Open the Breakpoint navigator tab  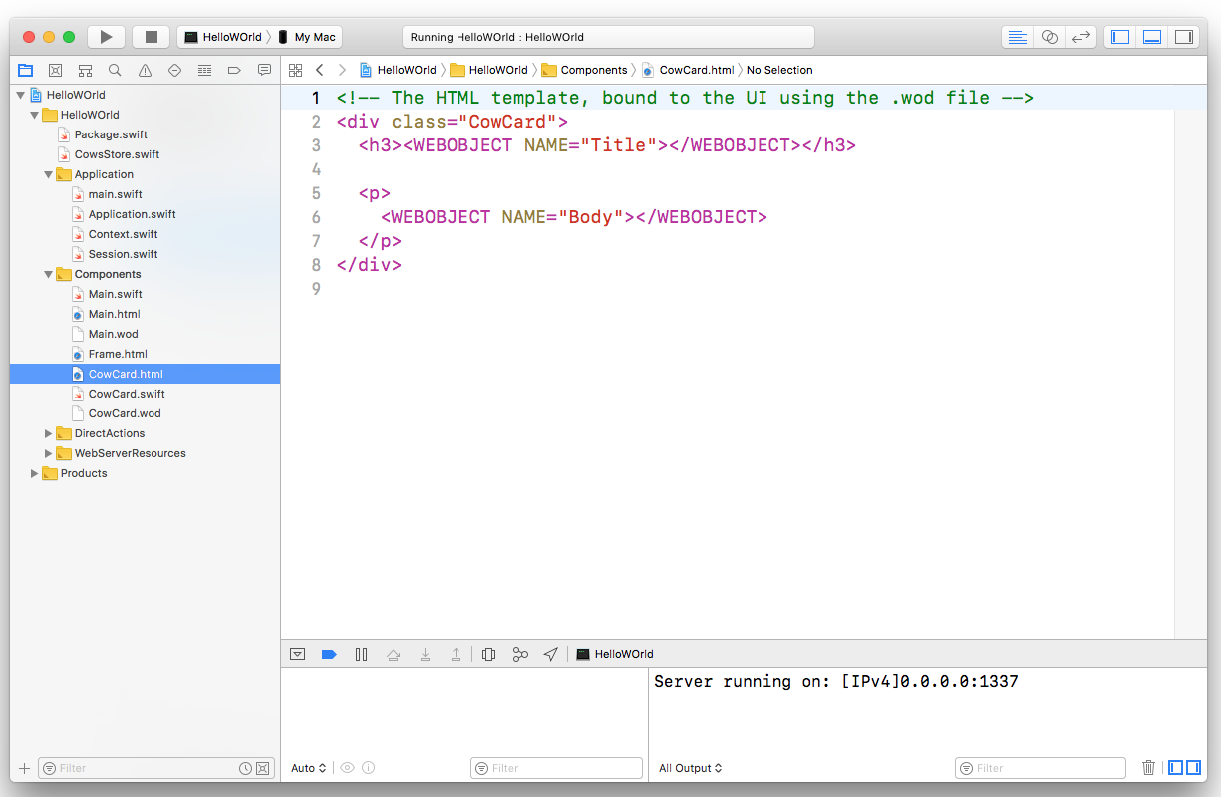[235, 70]
